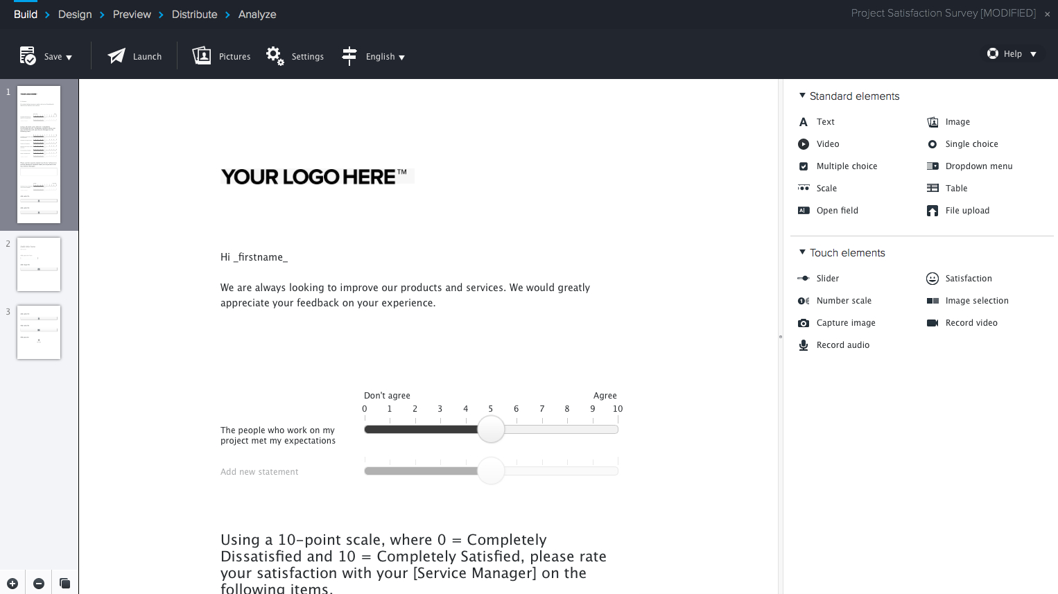Viewport: 1058px width, 594px height.
Task: Click the Number scale label
Action: point(844,301)
